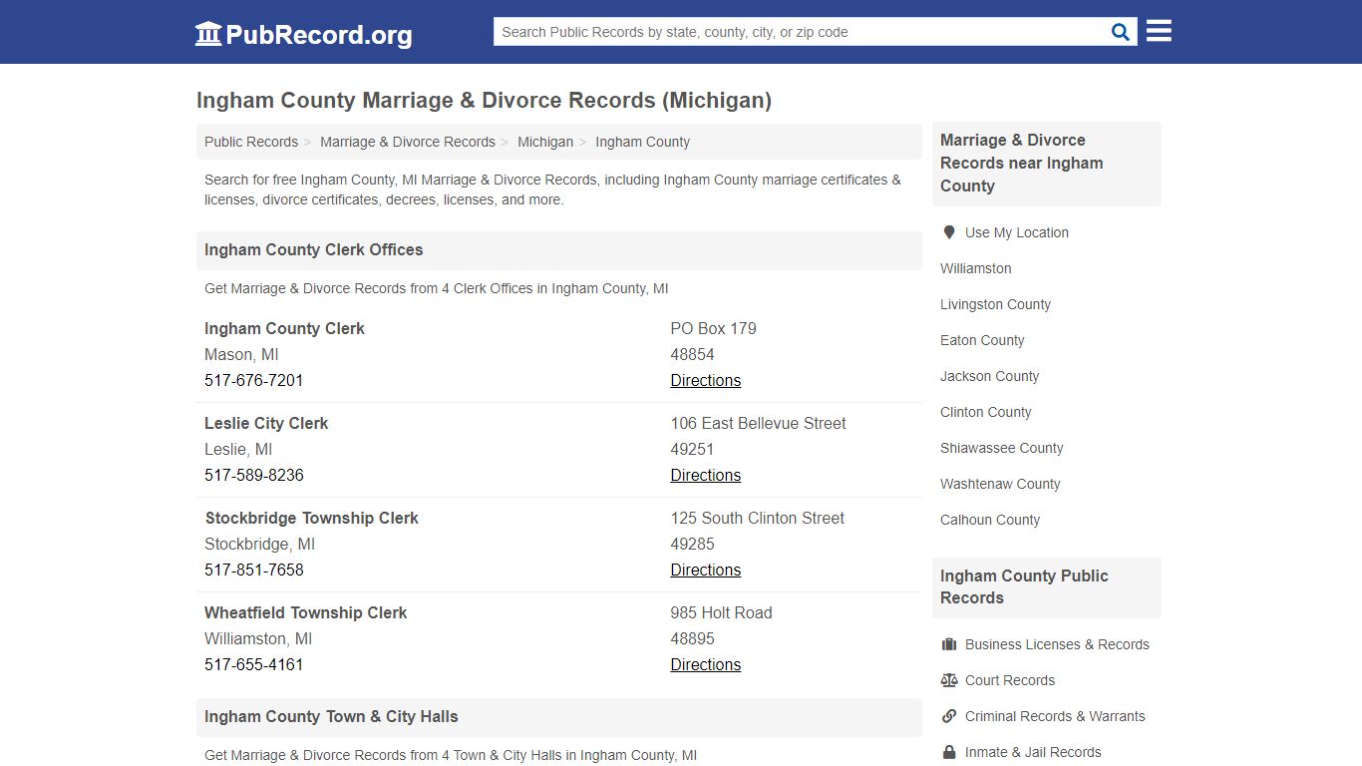Click the Business Licenses briefcase icon
This screenshot has height=766, width=1362.
tap(949, 644)
